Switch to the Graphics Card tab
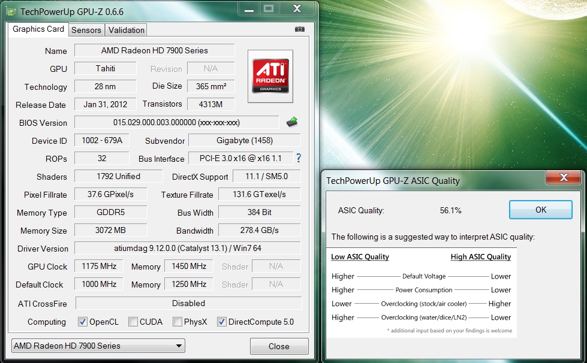The height and width of the screenshot is (363, 587). point(38,29)
